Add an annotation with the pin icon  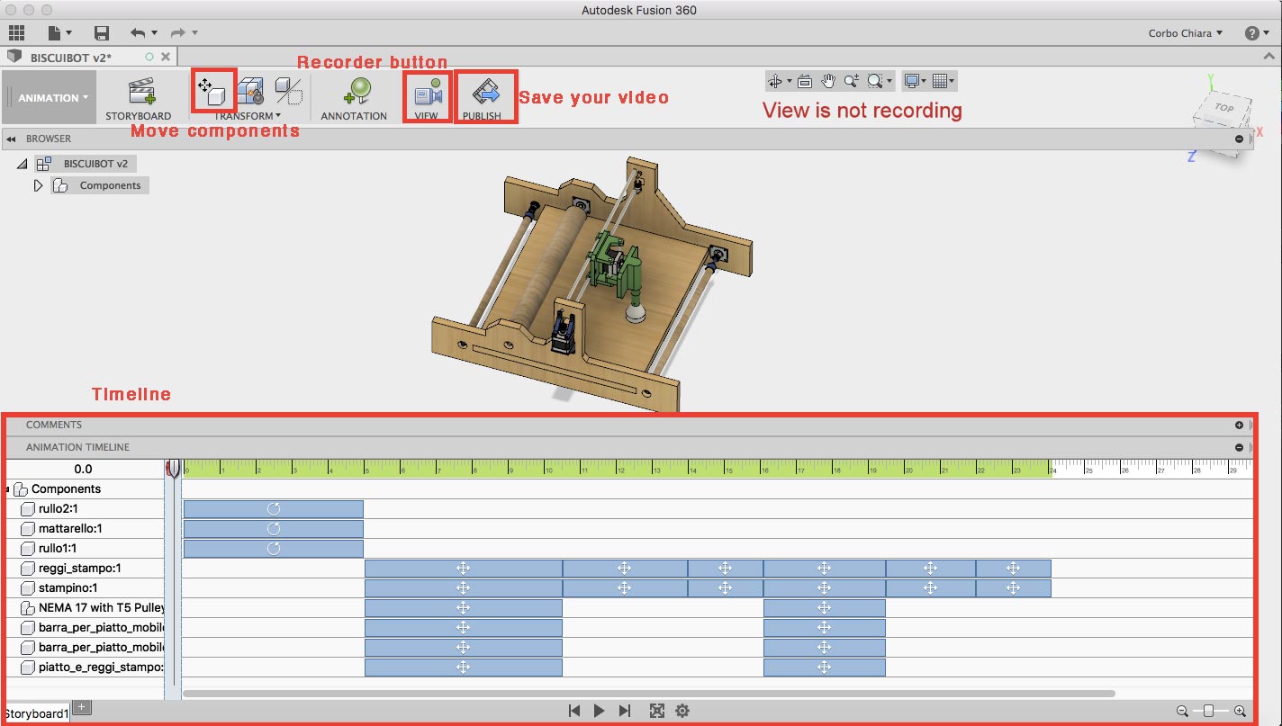[x=356, y=91]
